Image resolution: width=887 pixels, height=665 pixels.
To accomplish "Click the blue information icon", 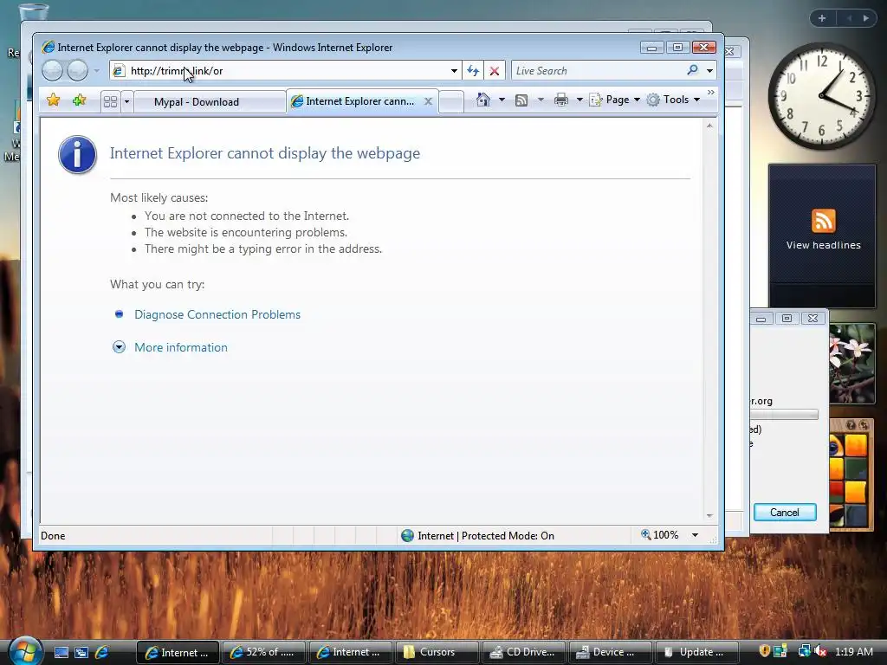I will (77, 154).
